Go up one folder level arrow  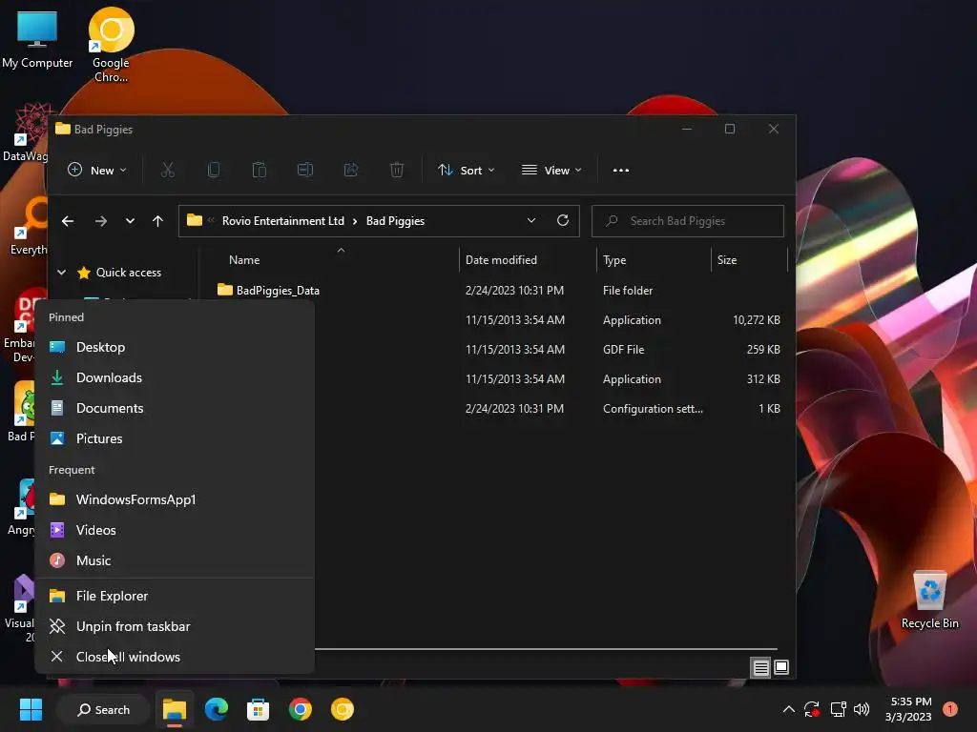157,221
